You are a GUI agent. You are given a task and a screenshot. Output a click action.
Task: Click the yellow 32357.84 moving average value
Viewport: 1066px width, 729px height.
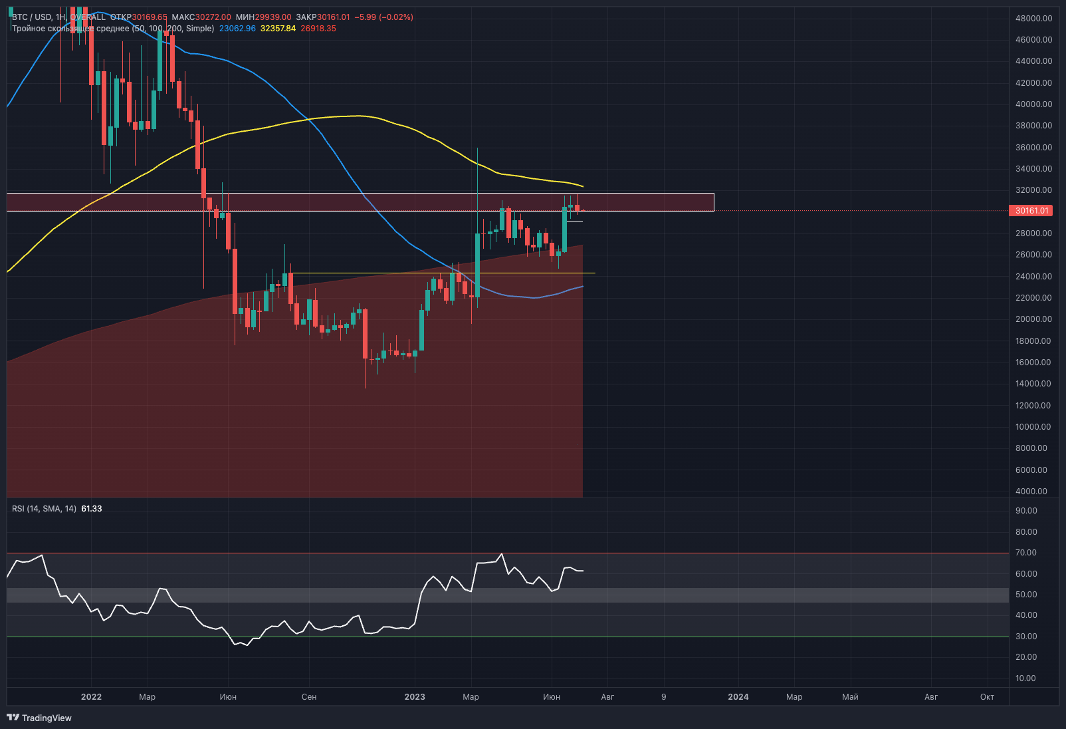[278, 29]
